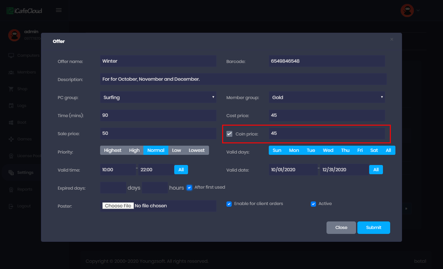Uncheck the After first used checkbox
Image resolution: width=443 pixels, height=269 pixels.
pyautogui.click(x=189, y=188)
